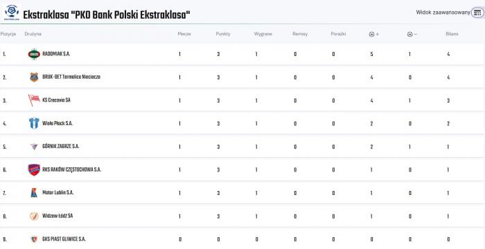Sort by the goals scored column header

pos(374,35)
